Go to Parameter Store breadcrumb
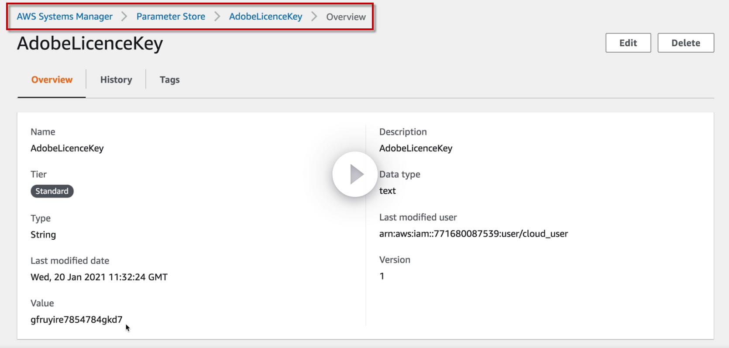This screenshot has width=729, height=348. tap(171, 17)
